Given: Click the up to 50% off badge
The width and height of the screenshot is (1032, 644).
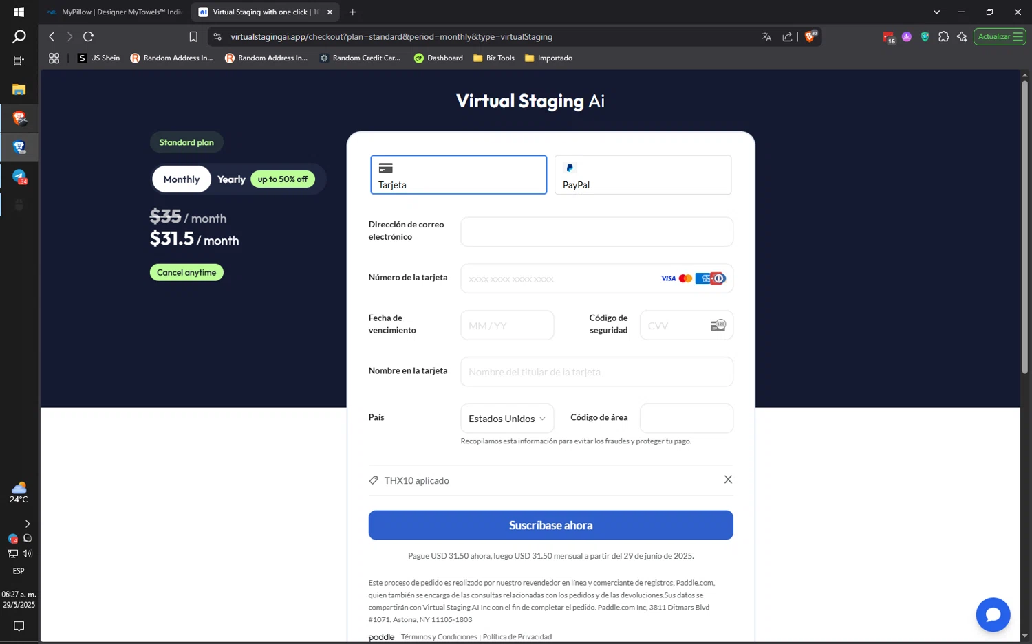Looking at the screenshot, I should (283, 179).
